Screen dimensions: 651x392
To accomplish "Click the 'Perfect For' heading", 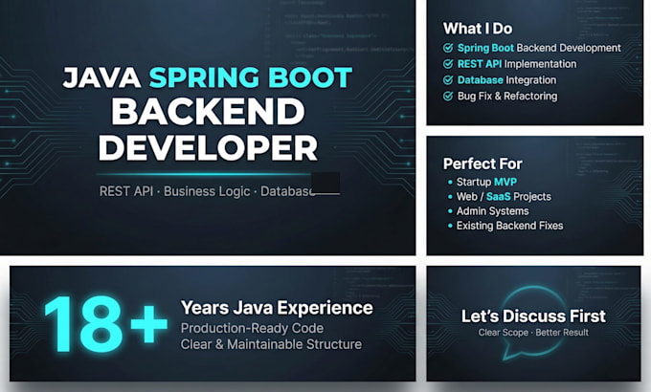I will point(483,163).
